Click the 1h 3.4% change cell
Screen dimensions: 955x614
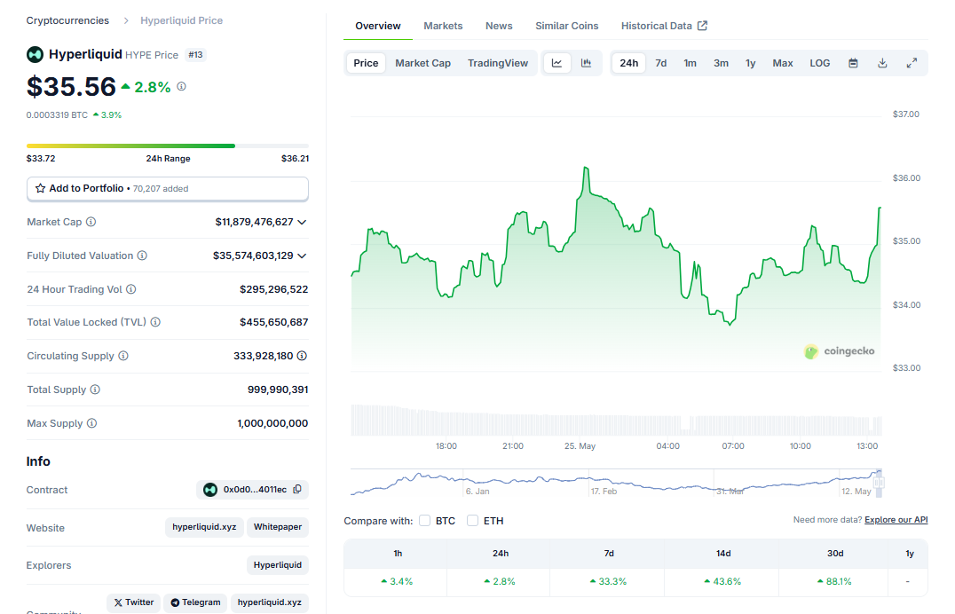pos(397,581)
